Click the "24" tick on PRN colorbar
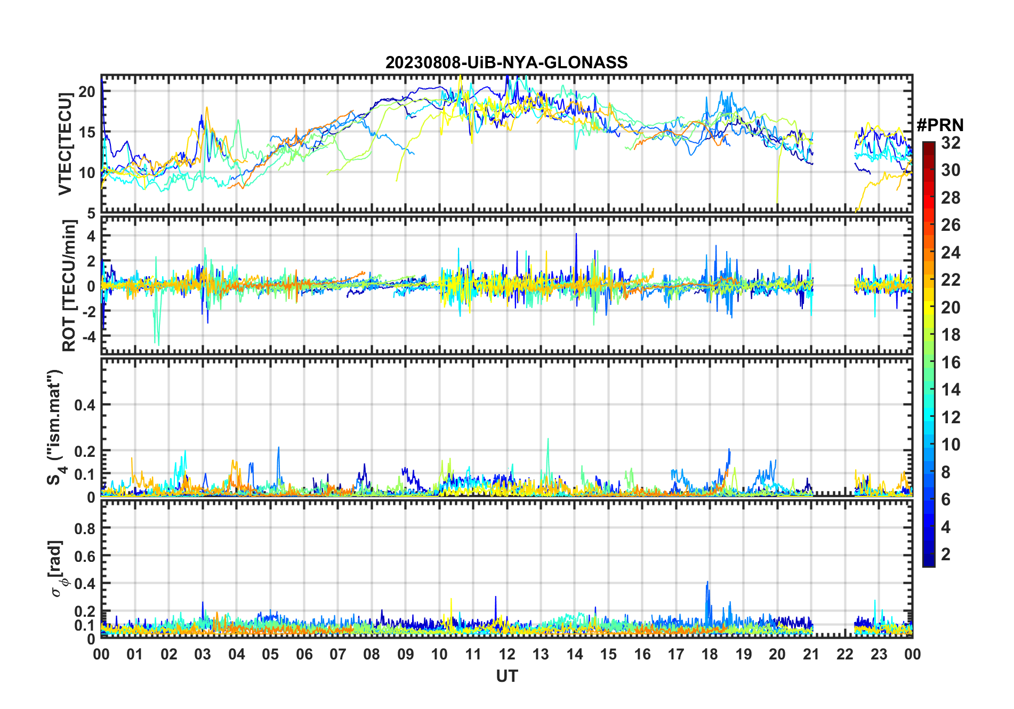1014x709 pixels. click(951, 252)
